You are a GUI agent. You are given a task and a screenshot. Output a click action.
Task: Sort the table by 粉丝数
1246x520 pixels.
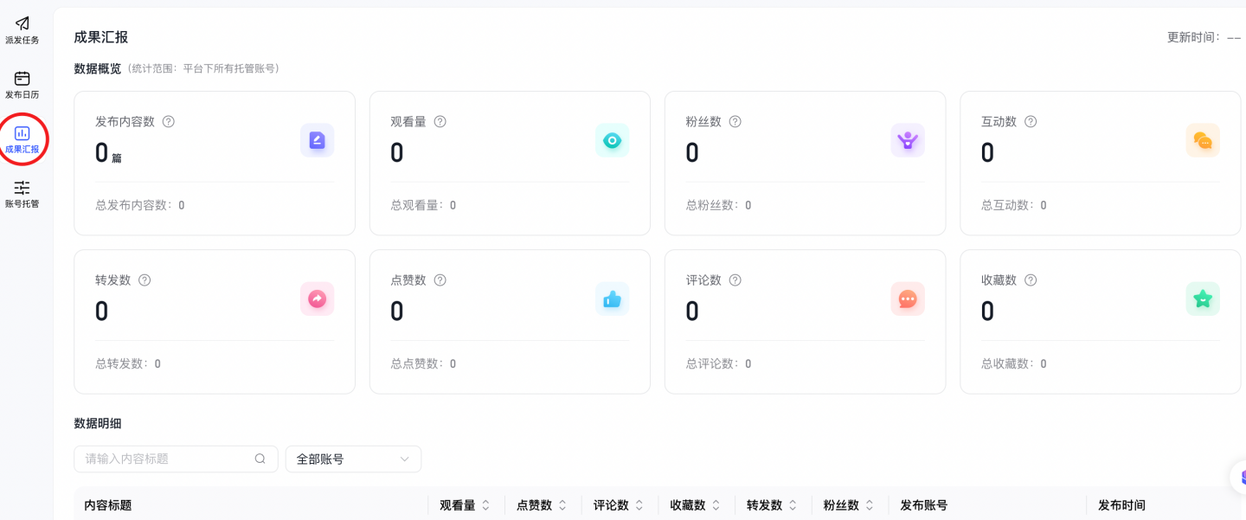pos(870,505)
